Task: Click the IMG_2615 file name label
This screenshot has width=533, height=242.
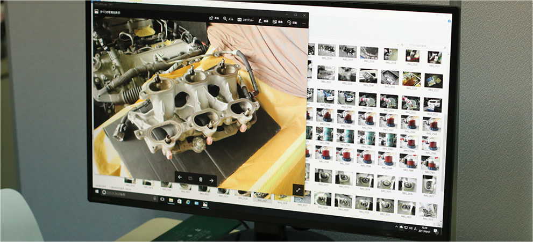Action: coord(386,191)
